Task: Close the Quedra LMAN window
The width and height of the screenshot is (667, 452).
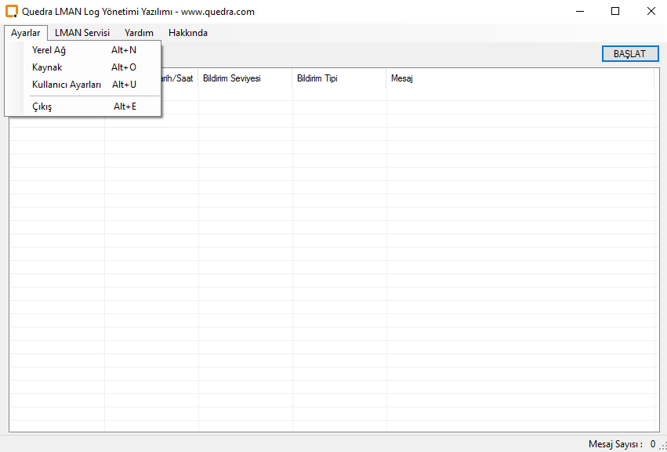Action: point(651,12)
